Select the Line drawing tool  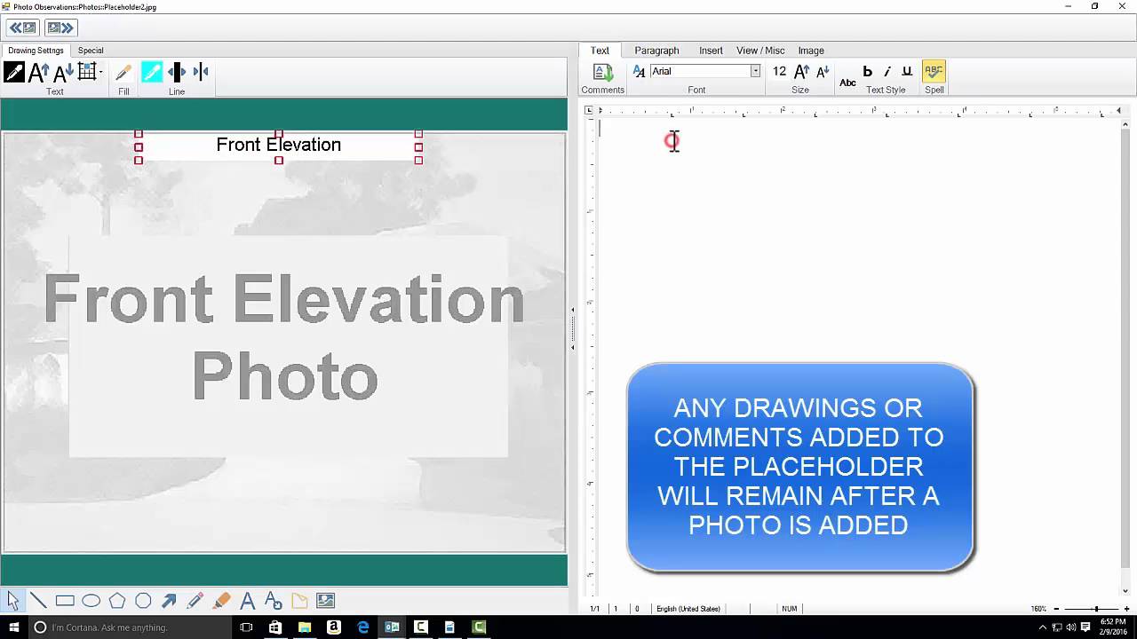point(38,601)
